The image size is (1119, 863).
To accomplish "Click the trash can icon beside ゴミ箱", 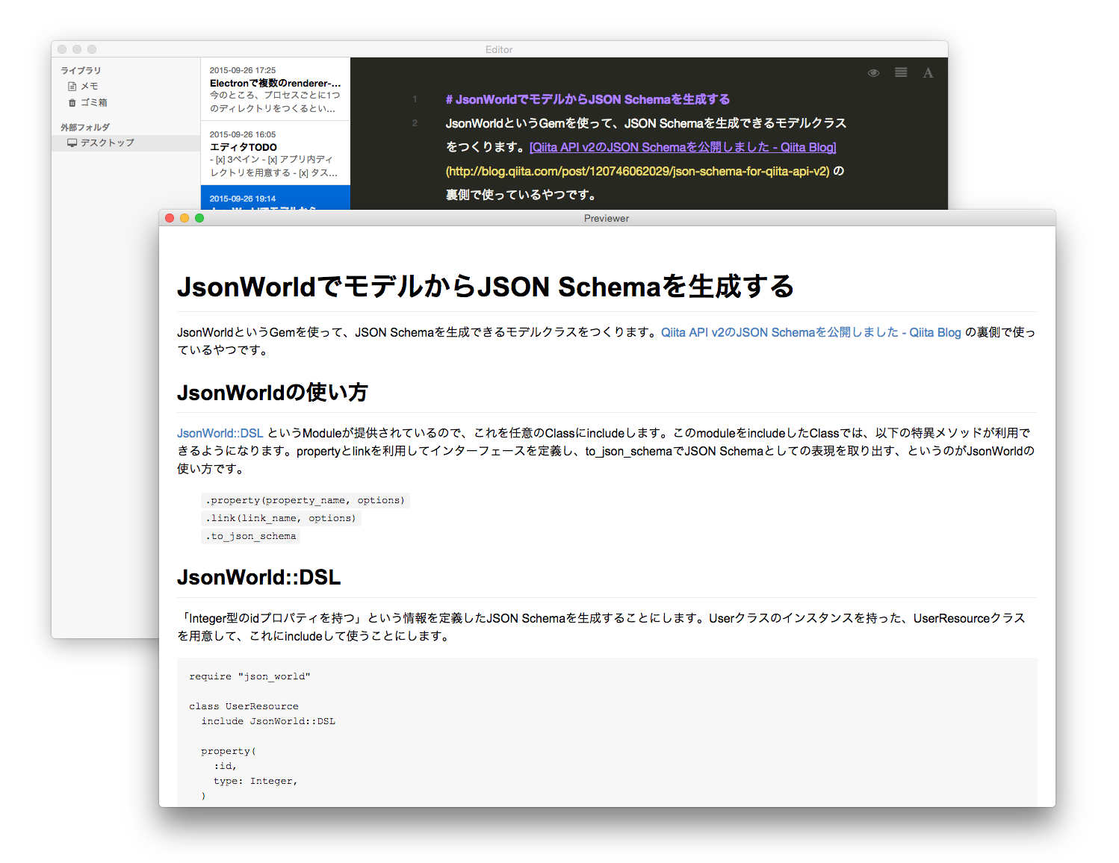I will click(x=72, y=103).
